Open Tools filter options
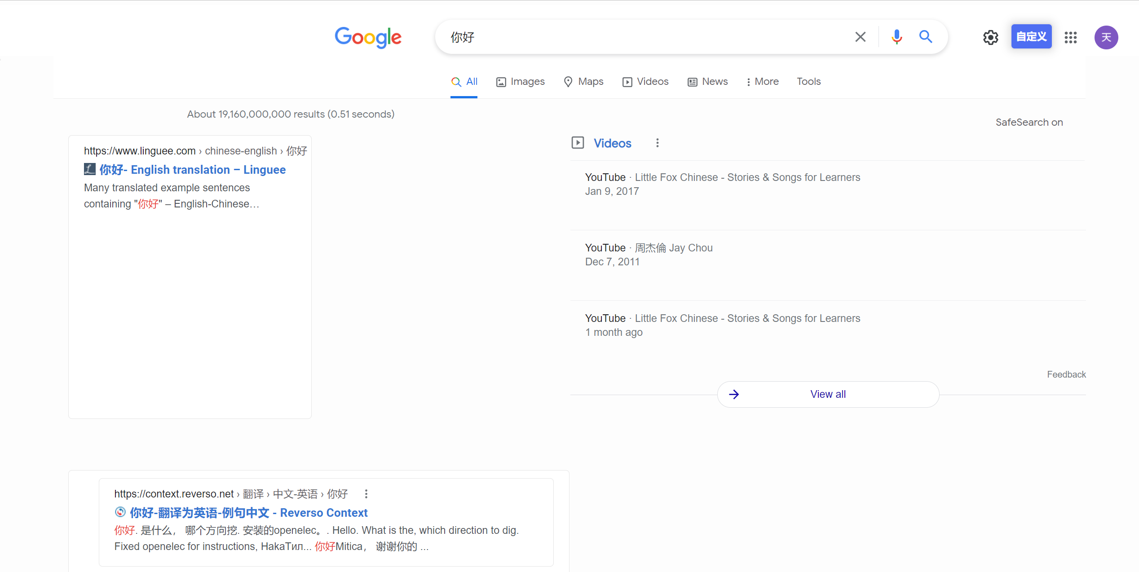1139x572 pixels. [x=808, y=82]
